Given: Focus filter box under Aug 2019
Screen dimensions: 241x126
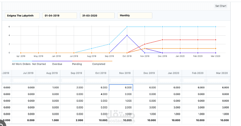Looking at the screenshot, I should point(48,80).
